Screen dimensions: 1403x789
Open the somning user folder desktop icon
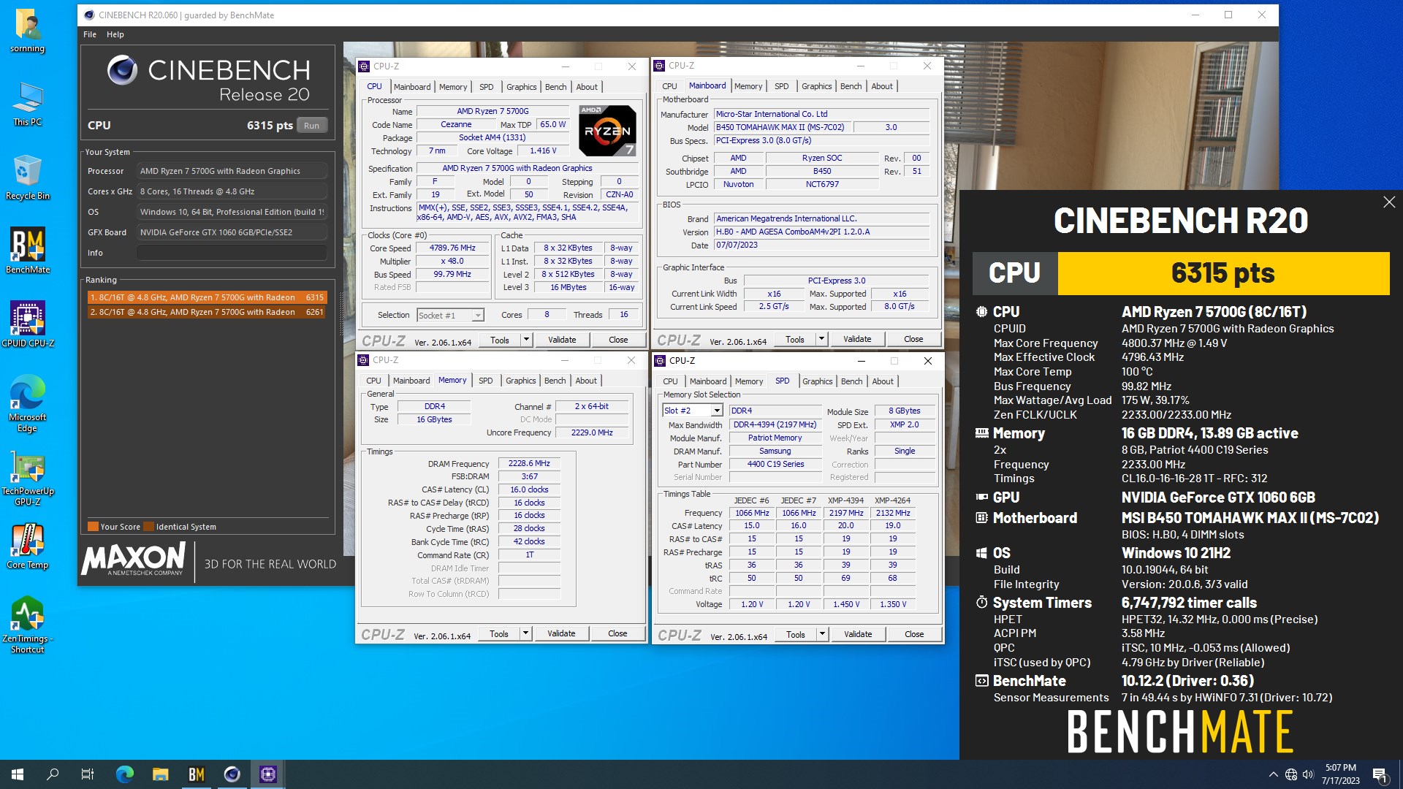click(x=27, y=31)
